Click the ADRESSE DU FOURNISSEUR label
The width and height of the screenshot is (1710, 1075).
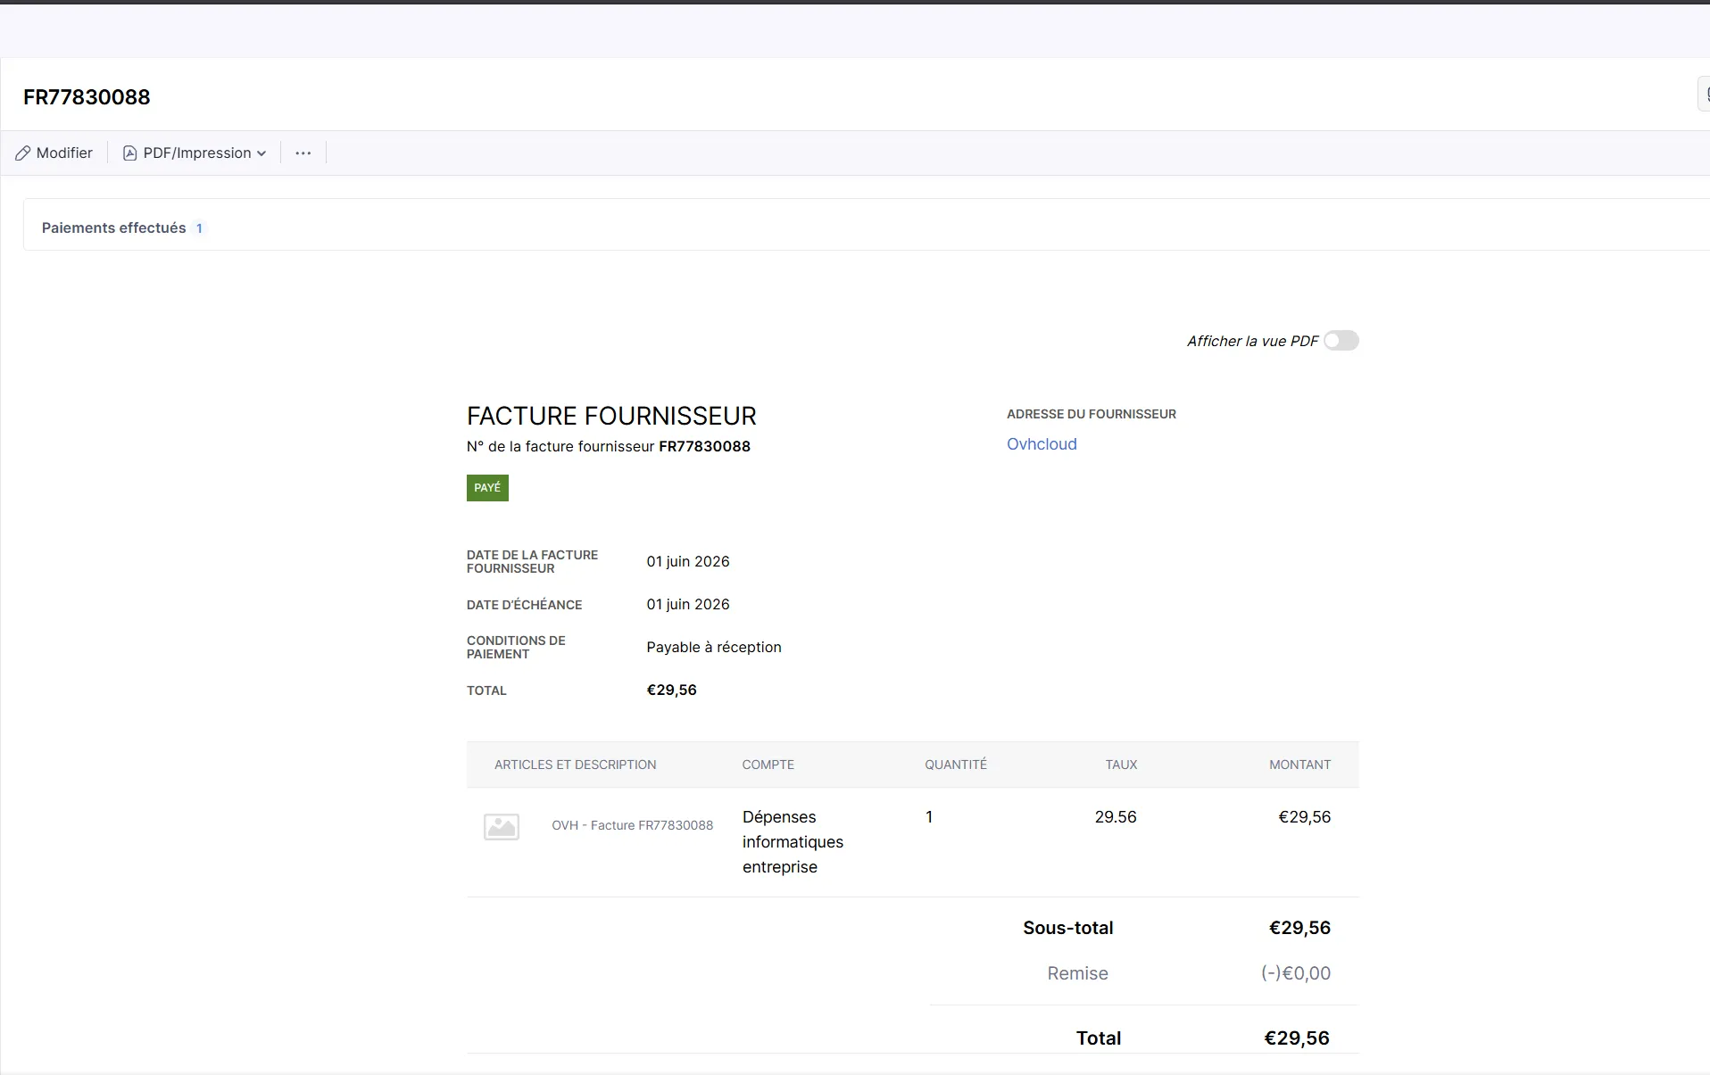tap(1092, 414)
